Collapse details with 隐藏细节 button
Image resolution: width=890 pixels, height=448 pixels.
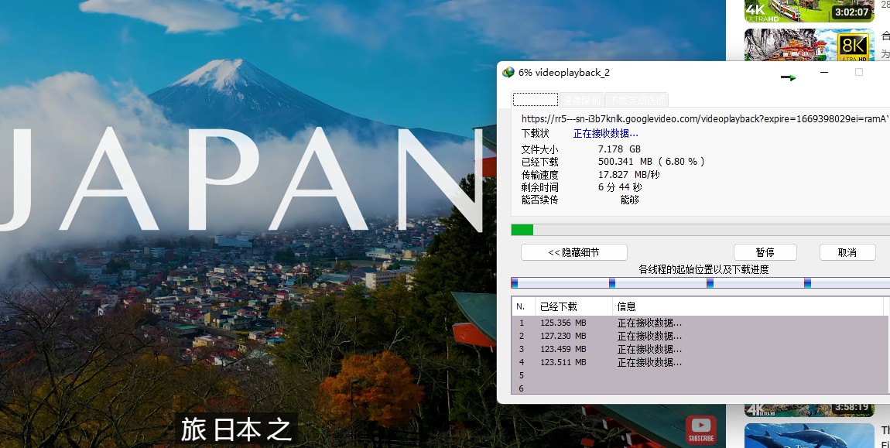[573, 252]
